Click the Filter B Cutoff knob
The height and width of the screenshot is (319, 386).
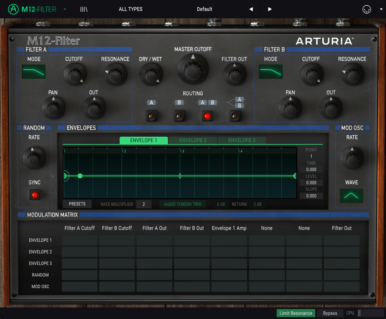(x=312, y=74)
